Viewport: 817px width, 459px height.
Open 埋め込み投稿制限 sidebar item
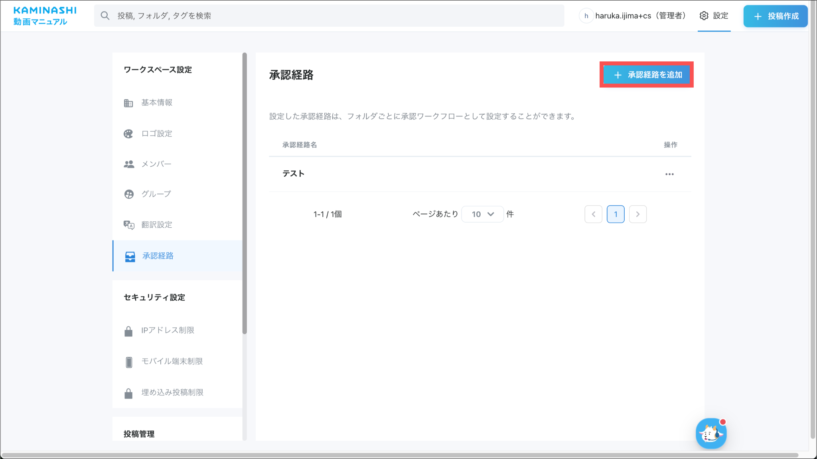click(x=172, y=392)
